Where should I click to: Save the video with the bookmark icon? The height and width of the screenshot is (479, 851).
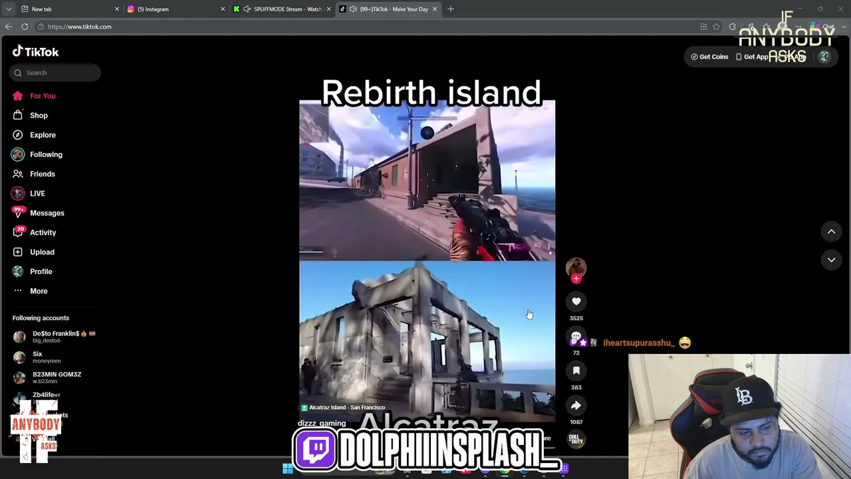[x=576, y=371]
